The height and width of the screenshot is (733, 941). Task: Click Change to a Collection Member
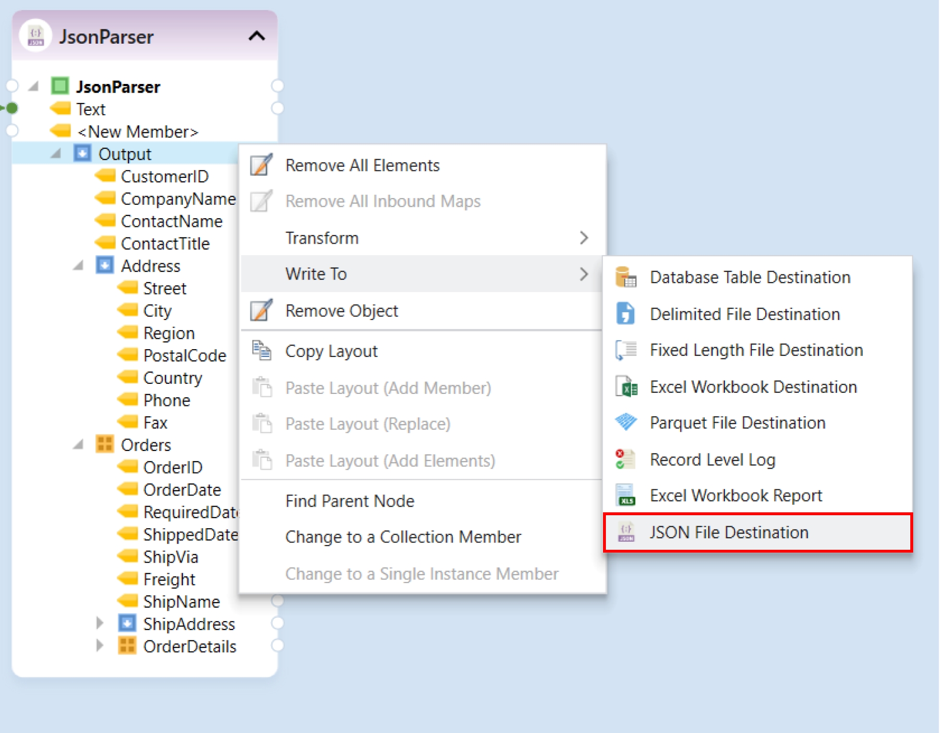click(x=403, y=537)
